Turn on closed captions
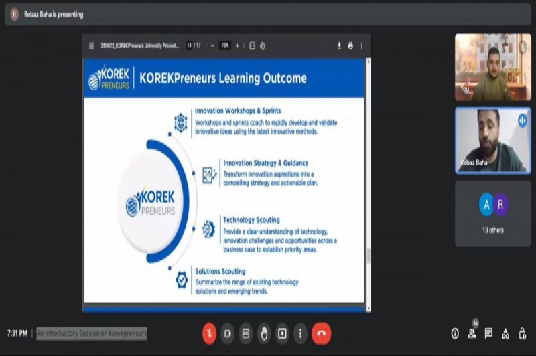536x356 pixels. [x=246, y=333]
